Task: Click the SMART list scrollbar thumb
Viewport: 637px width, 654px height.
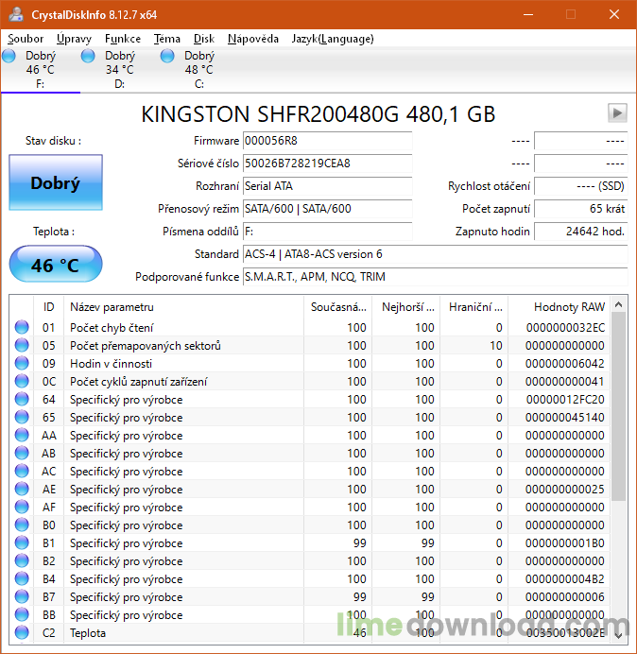Action: (x=619, y=406)
